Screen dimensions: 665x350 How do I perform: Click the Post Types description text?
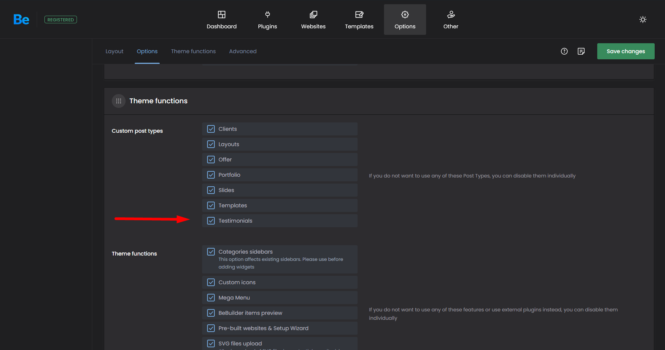[x=472, y=176]
